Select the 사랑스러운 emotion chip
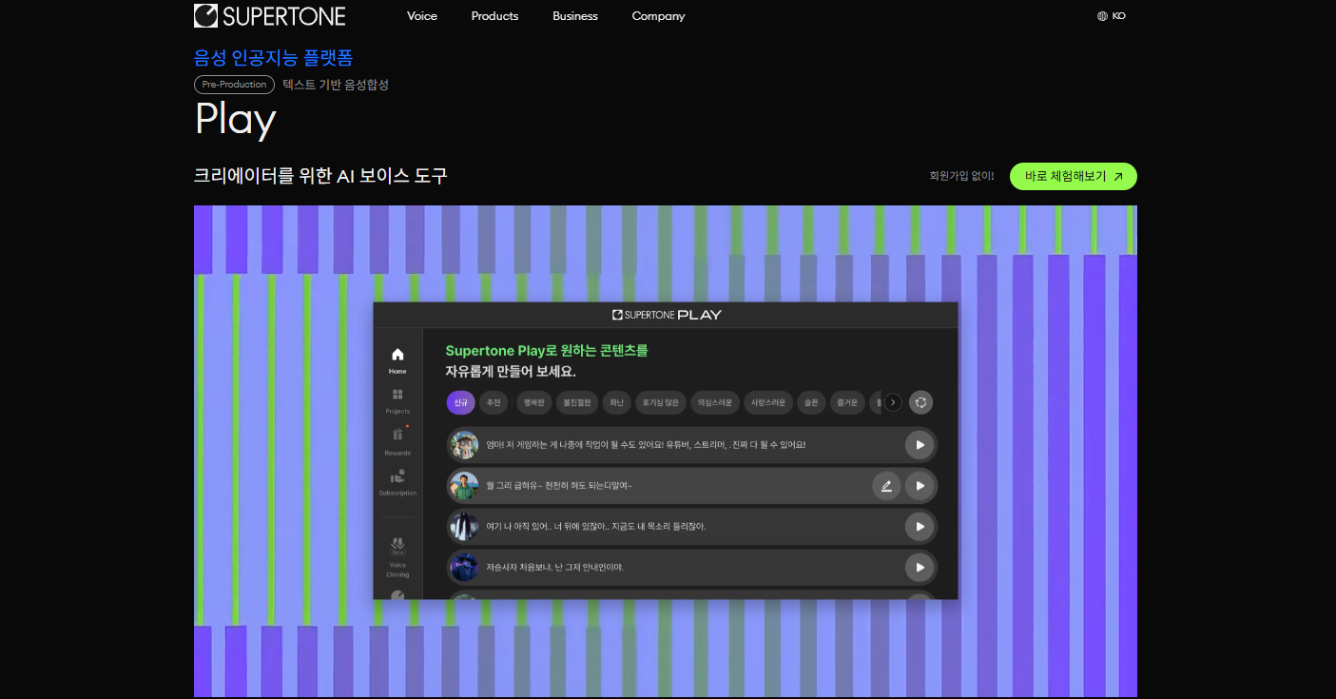This screenshot has height=699, width=1336. click(x=768, y=402)
